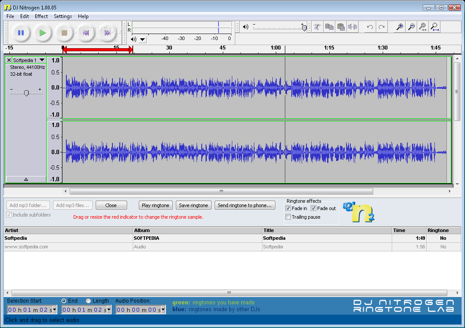Open the Help menu
The width and height of the screenshot is (465, 328).
pos(83,16)
